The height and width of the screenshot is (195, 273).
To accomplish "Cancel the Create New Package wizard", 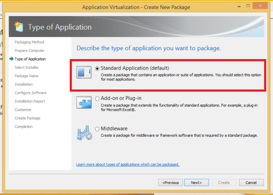I will (x=251, y=183).
